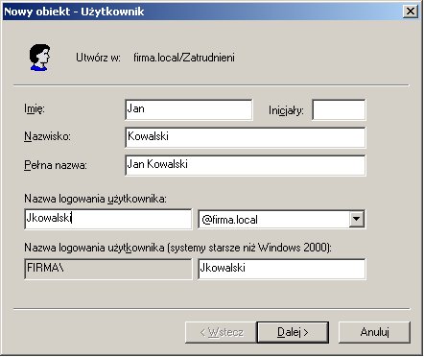Click the user logon name field Jkowalski
424x357 pixels.
coord(108,219)
